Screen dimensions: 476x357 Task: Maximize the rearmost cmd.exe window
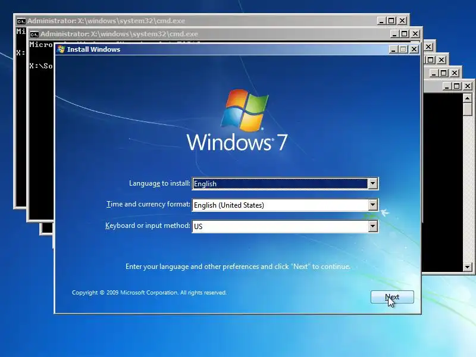point(392,21)
